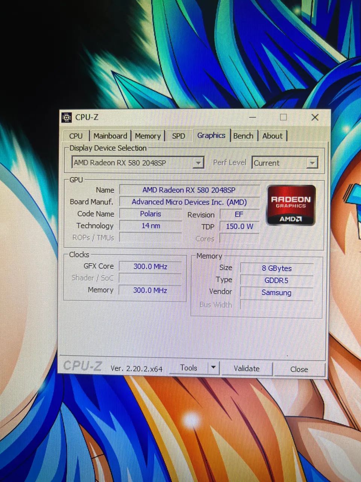Click the Memory clock 300.0 MHz value
The image size is (361, 482).
pyautogui.click(x=150, y=290)
